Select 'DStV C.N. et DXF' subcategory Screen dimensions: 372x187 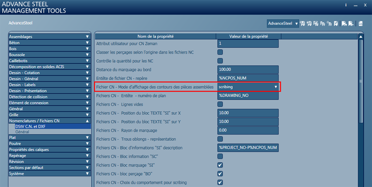tap(53, 127)
